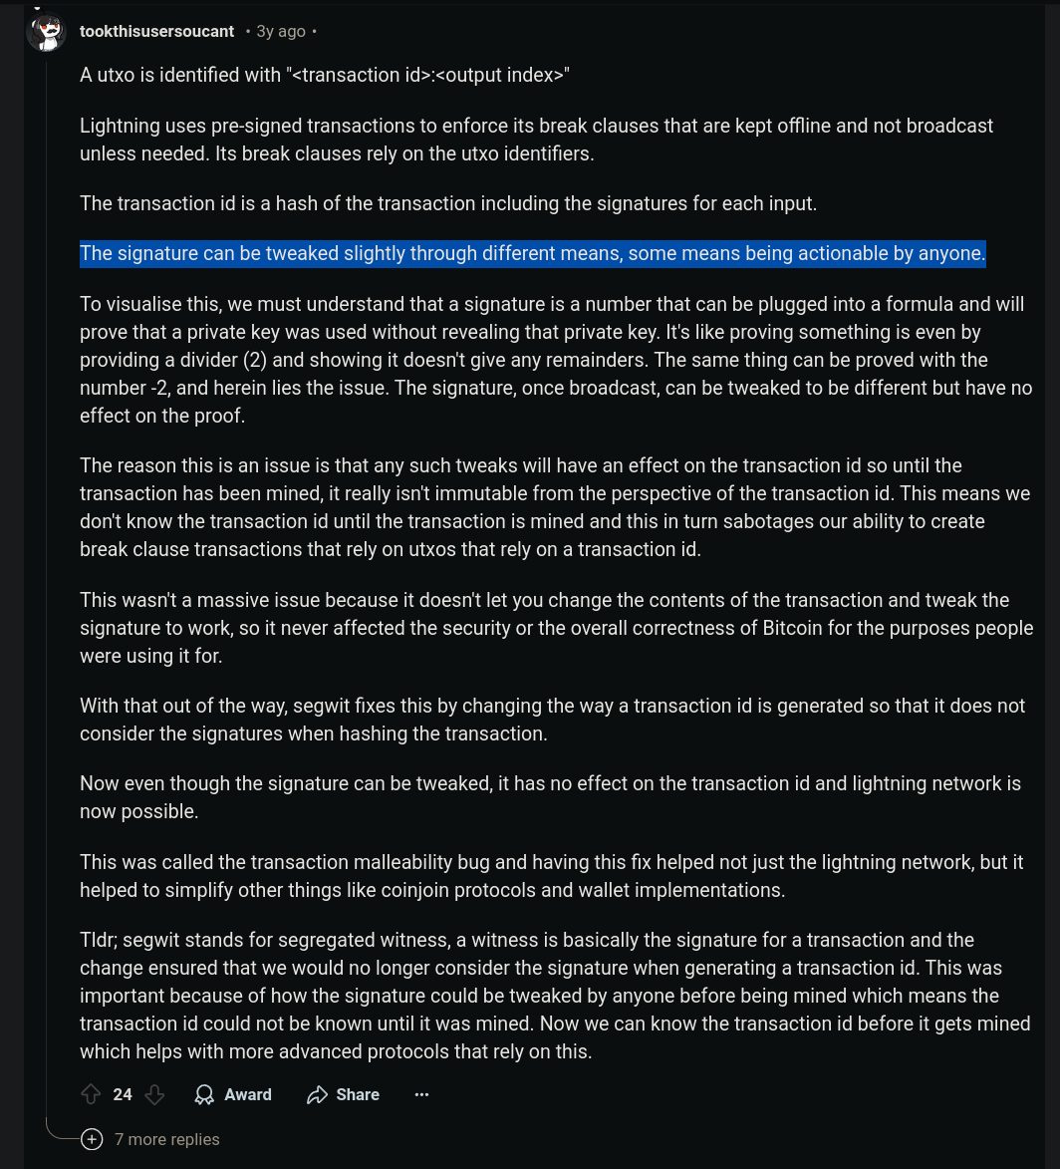Image resolution: width=1060 pixels, height=1169 pixels.
Task: Click the Share button label
Action: click(x=358, y=1094)
